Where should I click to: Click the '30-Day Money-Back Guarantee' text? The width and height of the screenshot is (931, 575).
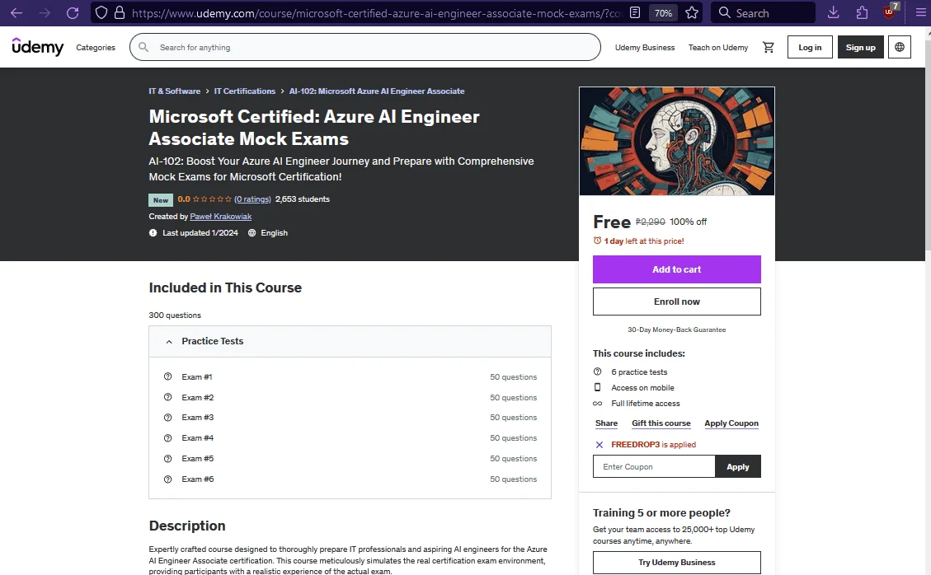pyautogui.click(x=676, y=330)
